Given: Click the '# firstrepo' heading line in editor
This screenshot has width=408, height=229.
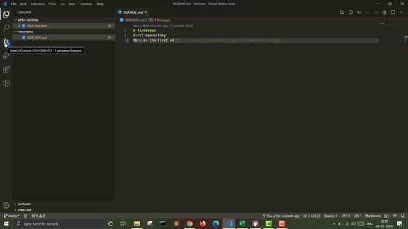Looking at the screenshot, I should pyautogui.click(x=145, y=31).
